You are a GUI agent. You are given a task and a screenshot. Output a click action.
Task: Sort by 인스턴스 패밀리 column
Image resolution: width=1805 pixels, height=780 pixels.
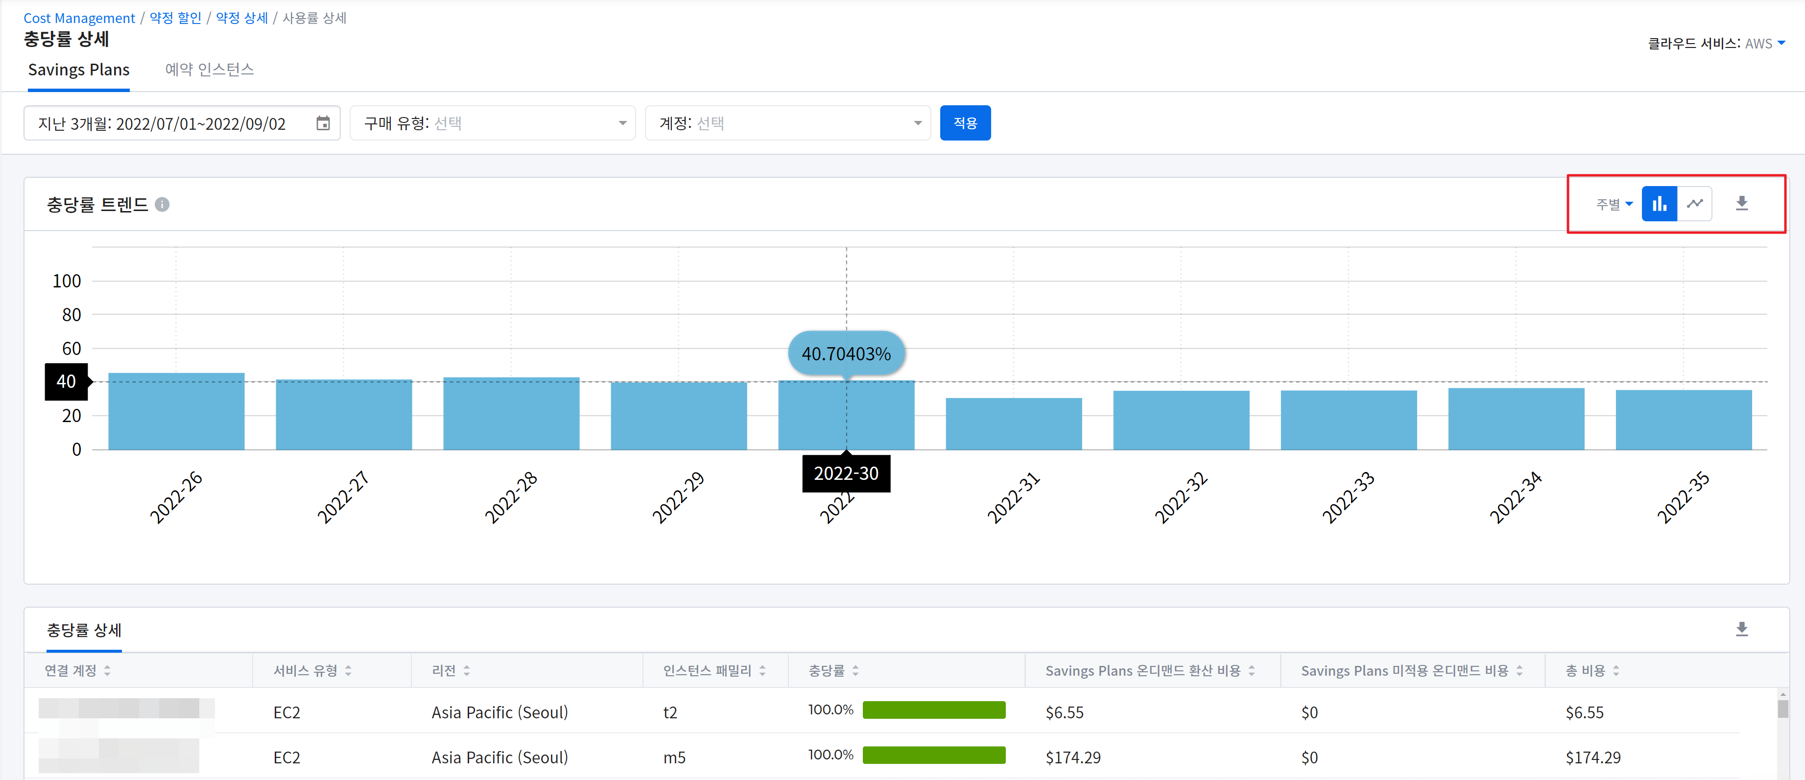point(761,671)
